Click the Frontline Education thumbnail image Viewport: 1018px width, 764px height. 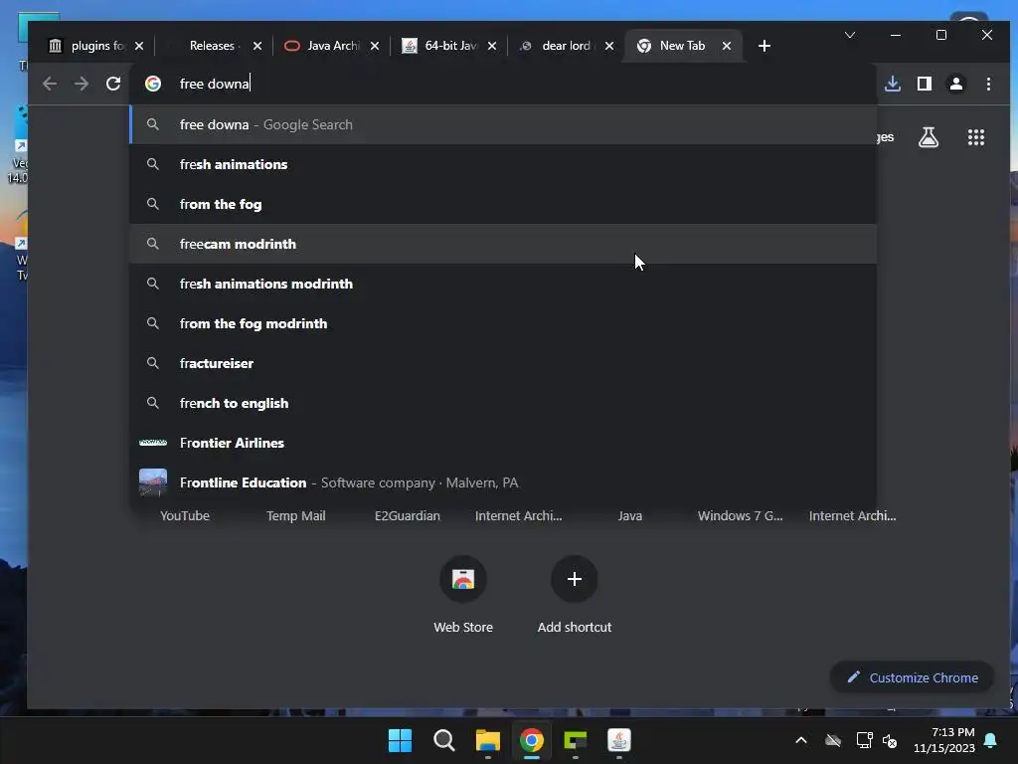click(153, 482)
